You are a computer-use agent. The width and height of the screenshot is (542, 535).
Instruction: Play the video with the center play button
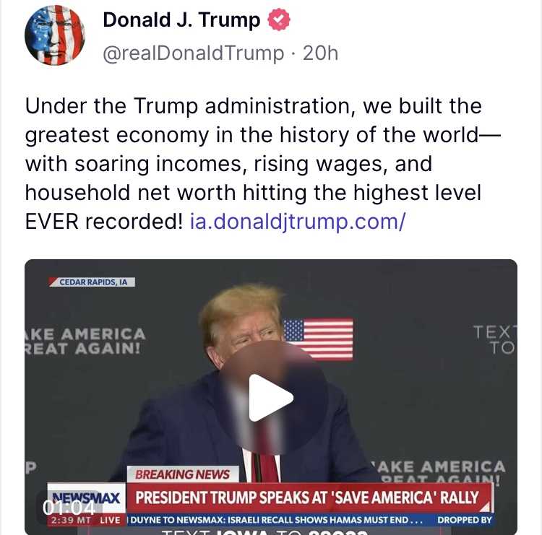271,398
